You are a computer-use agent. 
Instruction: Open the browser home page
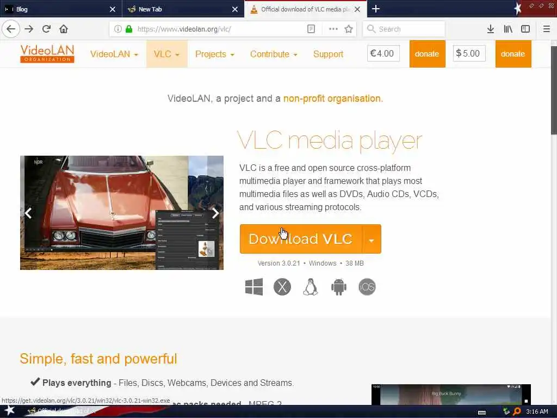(64, 29)
